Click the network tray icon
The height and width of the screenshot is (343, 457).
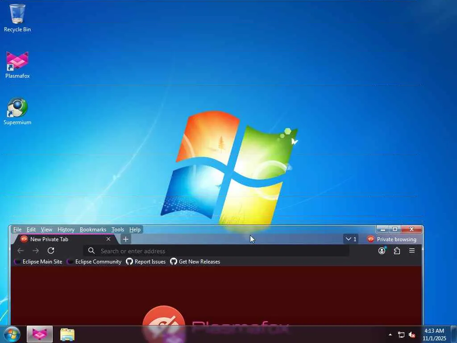[x=401, y=335]
